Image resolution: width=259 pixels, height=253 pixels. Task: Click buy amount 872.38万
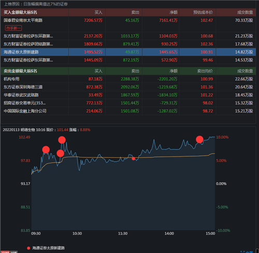pyautogui.click(x=94, y=87)
